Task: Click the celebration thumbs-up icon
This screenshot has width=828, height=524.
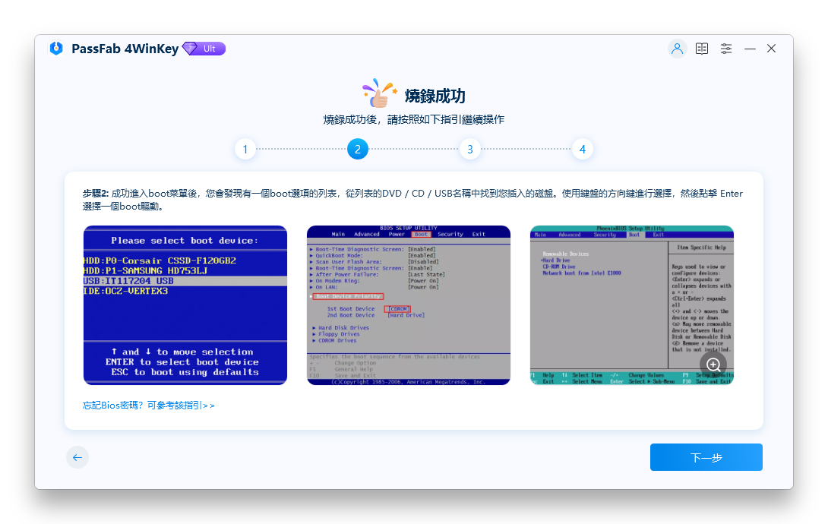Action: (380, 93)
